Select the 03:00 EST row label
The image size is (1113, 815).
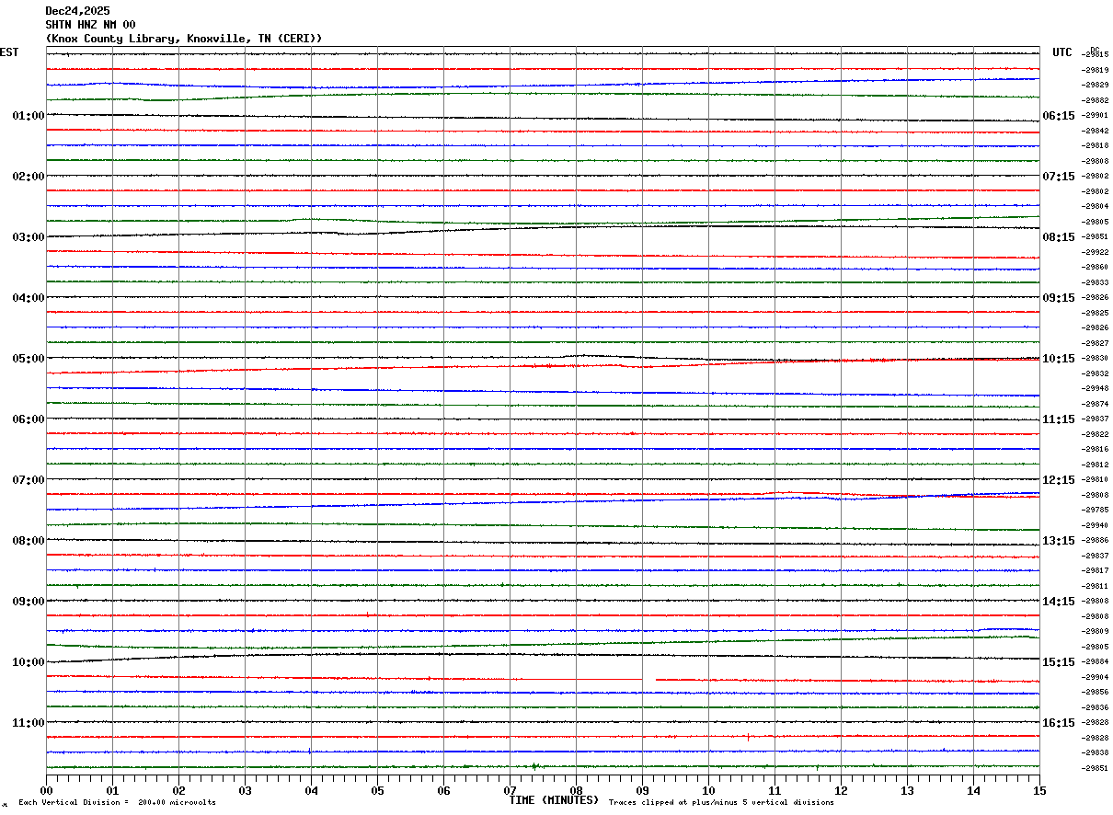[29, 237]
